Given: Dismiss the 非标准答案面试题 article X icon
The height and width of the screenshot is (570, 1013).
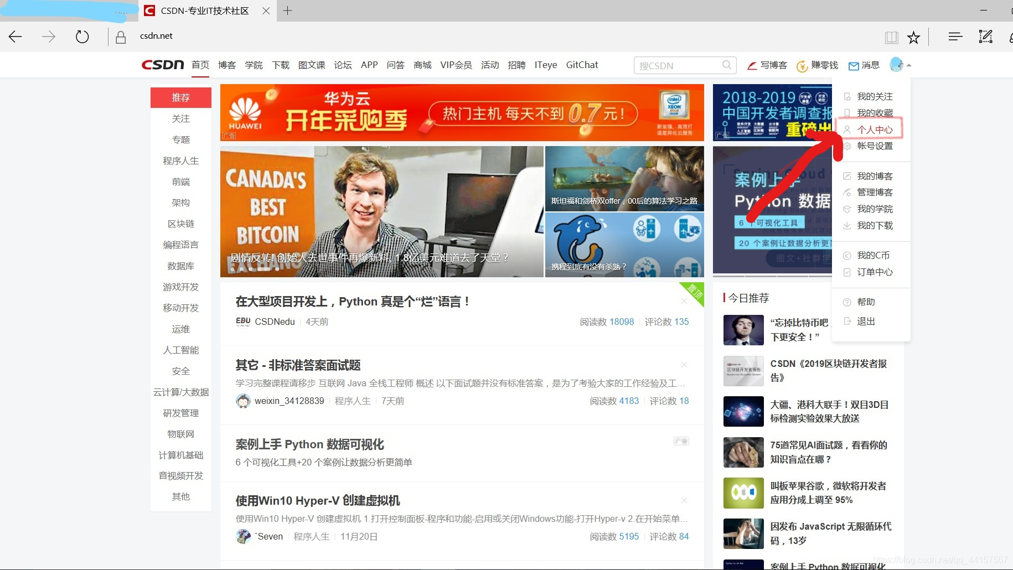Looking at the screenshot, I should pyautogui.click(x=684, y=365).
